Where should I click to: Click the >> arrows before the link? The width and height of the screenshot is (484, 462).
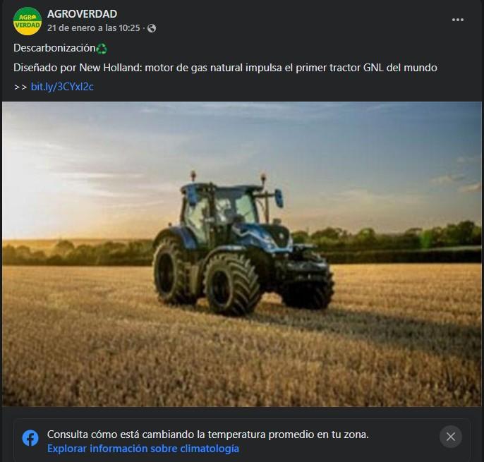click(x=20, y=87)
